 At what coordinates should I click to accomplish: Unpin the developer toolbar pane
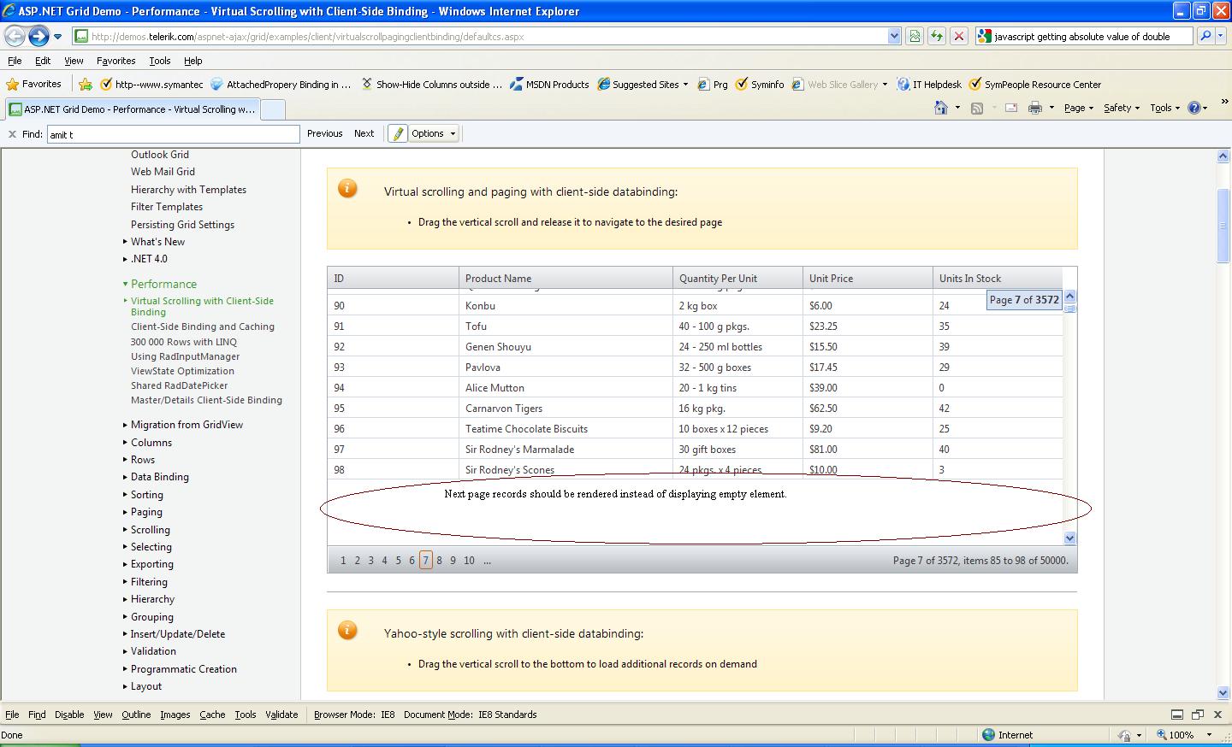(x=1198, y=715)
